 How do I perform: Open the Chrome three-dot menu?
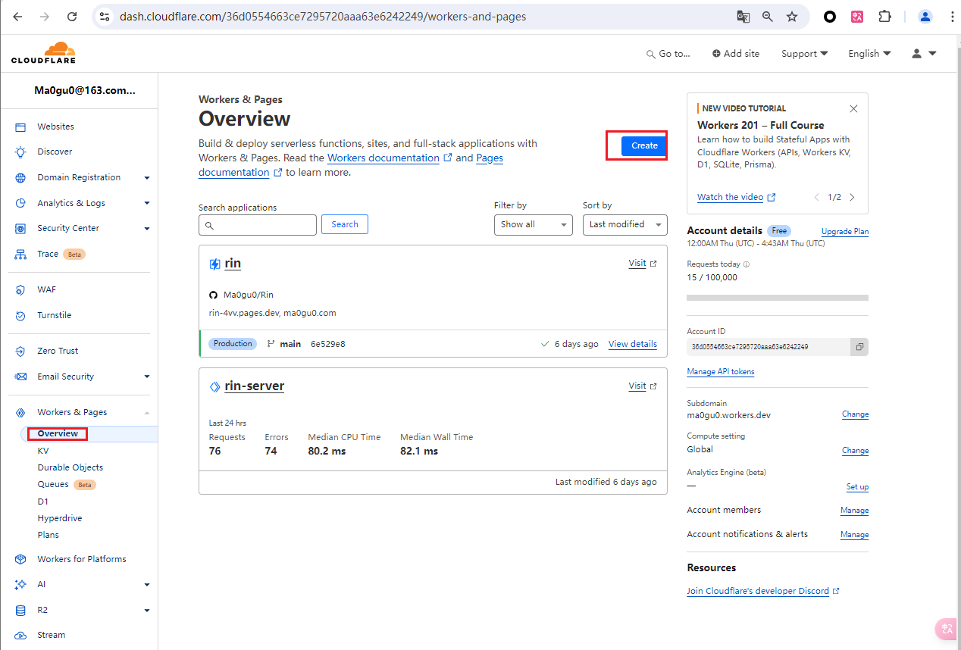pyautogui.click(x=952, y=17)
